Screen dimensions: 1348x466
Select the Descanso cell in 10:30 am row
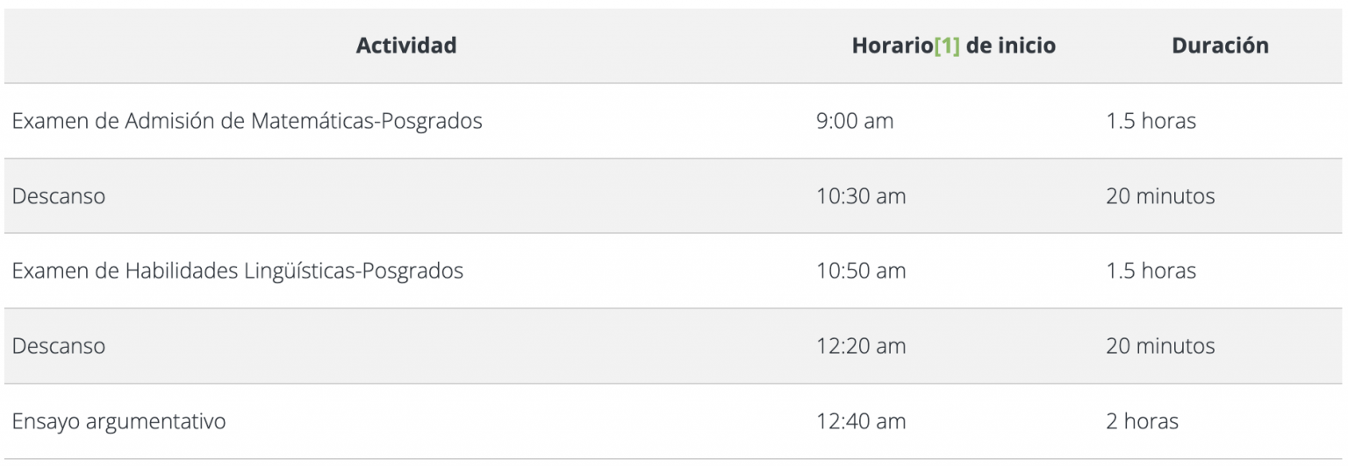point(58,196)
